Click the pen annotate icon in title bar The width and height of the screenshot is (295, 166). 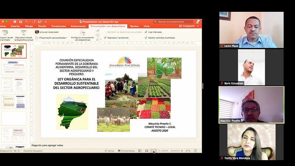[x=40, y=22]
